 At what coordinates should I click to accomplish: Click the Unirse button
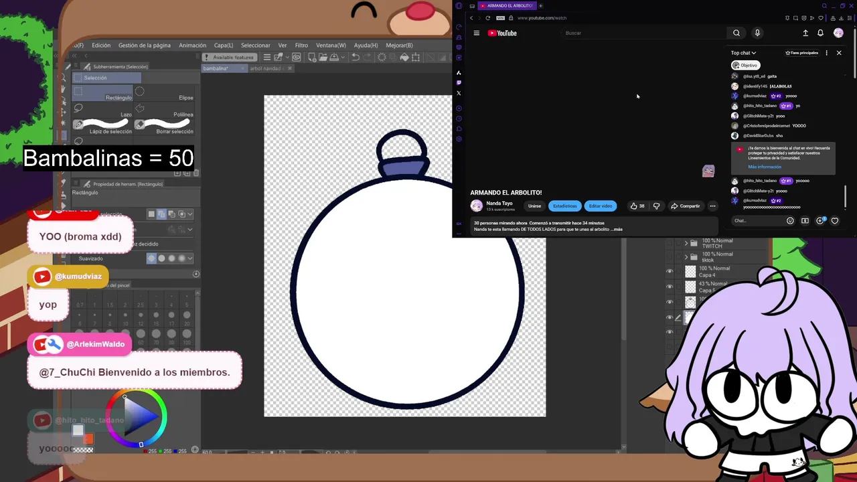534,206
